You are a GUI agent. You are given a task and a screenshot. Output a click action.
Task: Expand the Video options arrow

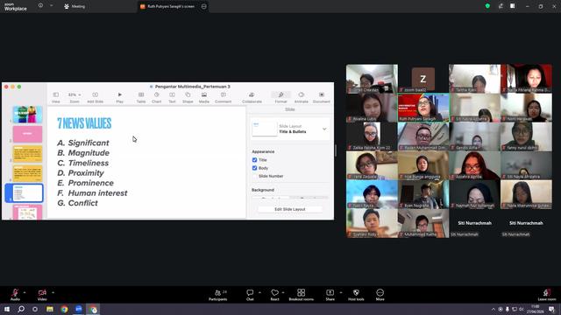coord(53,292)
